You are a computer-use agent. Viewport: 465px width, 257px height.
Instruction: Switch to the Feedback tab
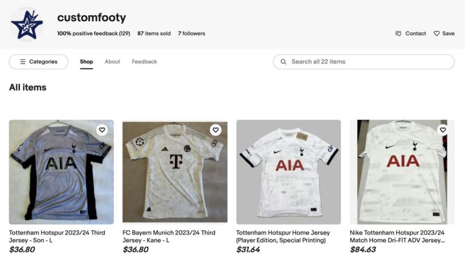coord(144,62)
